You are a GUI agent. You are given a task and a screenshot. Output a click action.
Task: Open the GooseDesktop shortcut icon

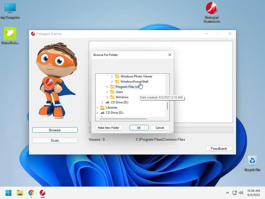(x=10, y=35)
